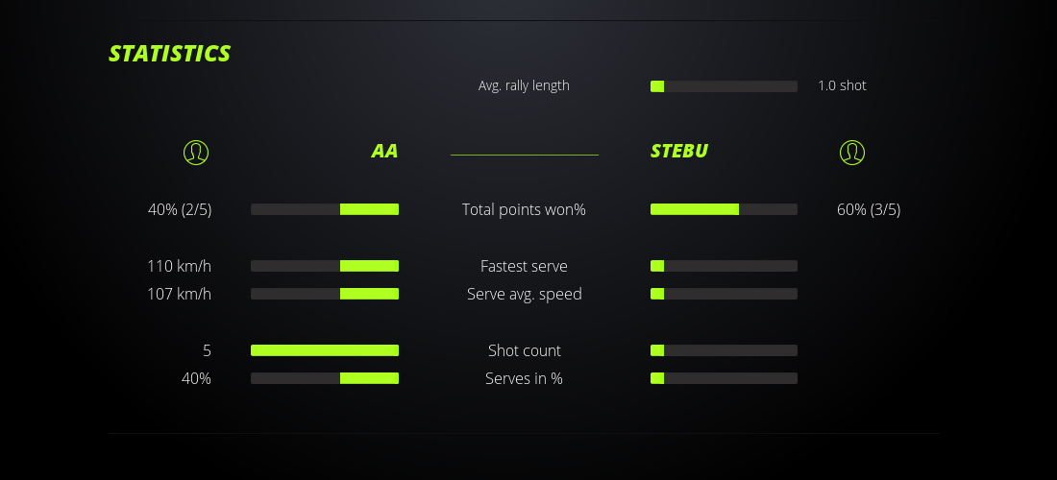The height and width of the screenshot is (480, 1057).
Task: Click the AA player avatar icon
Action: (196, 153)
